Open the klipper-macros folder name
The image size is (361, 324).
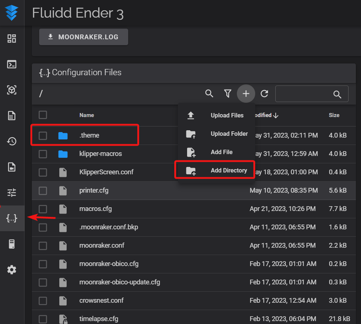(x=101, y=154)
